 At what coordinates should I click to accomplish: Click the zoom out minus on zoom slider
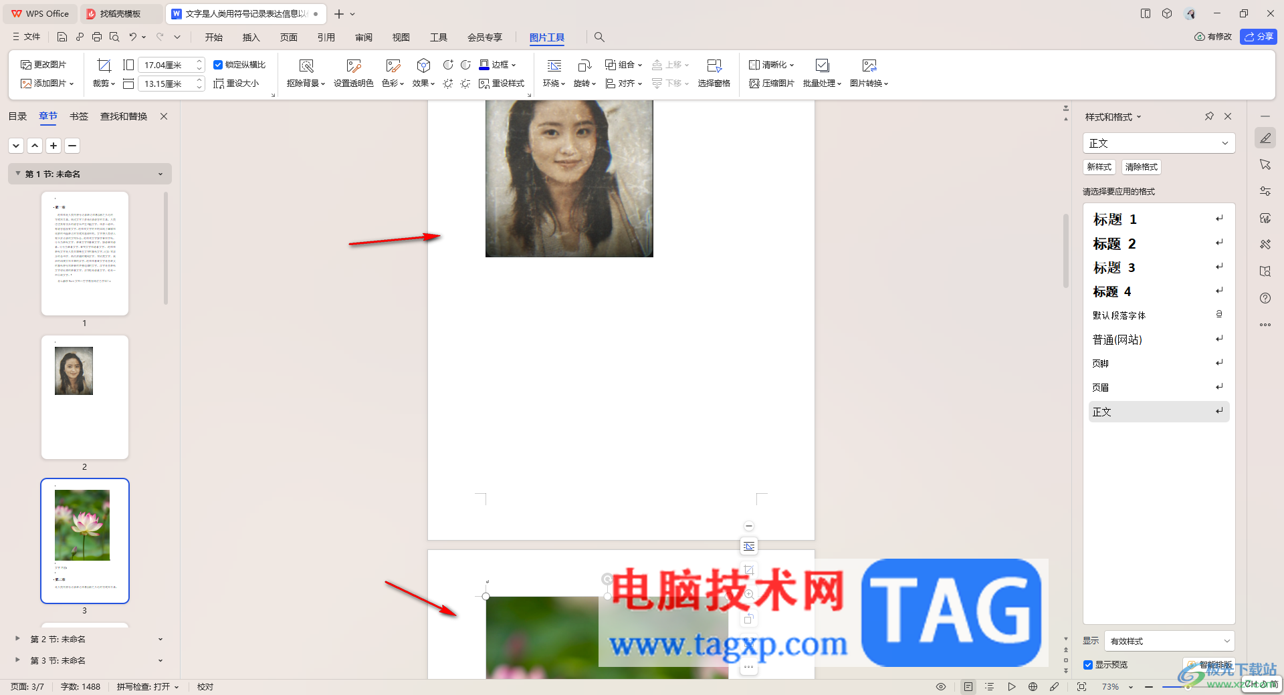[1149, 687]
